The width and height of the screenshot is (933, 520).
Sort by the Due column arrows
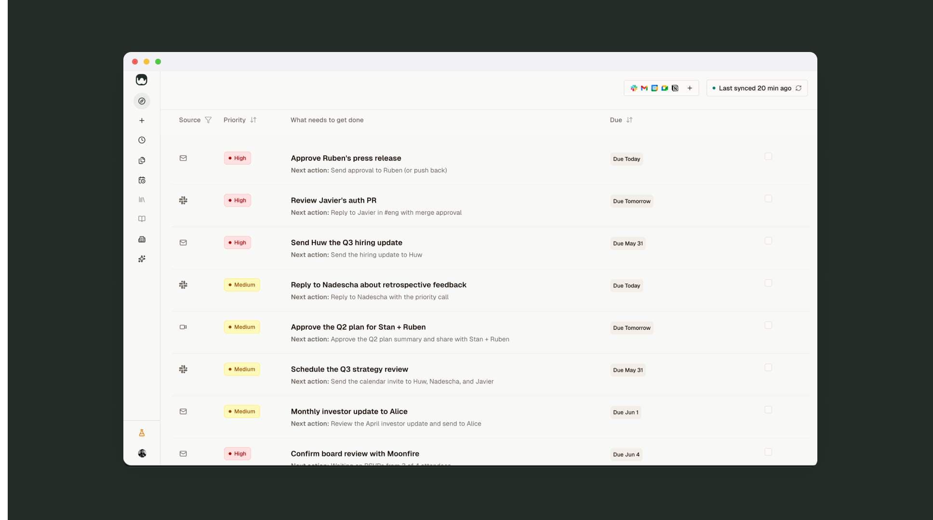click(629, 120)
